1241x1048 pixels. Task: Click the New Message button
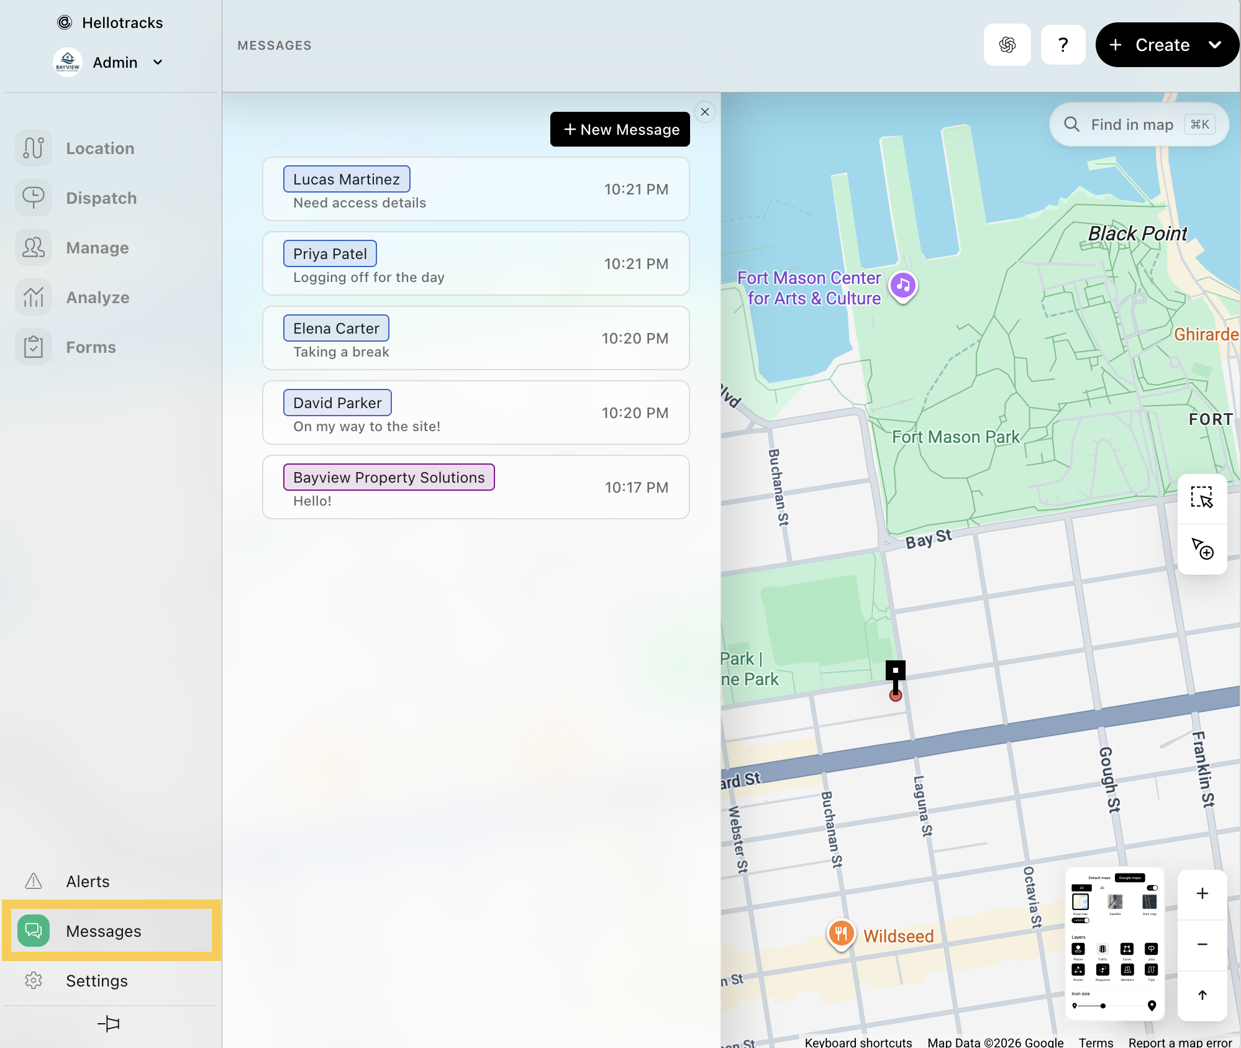click(620, 129)
